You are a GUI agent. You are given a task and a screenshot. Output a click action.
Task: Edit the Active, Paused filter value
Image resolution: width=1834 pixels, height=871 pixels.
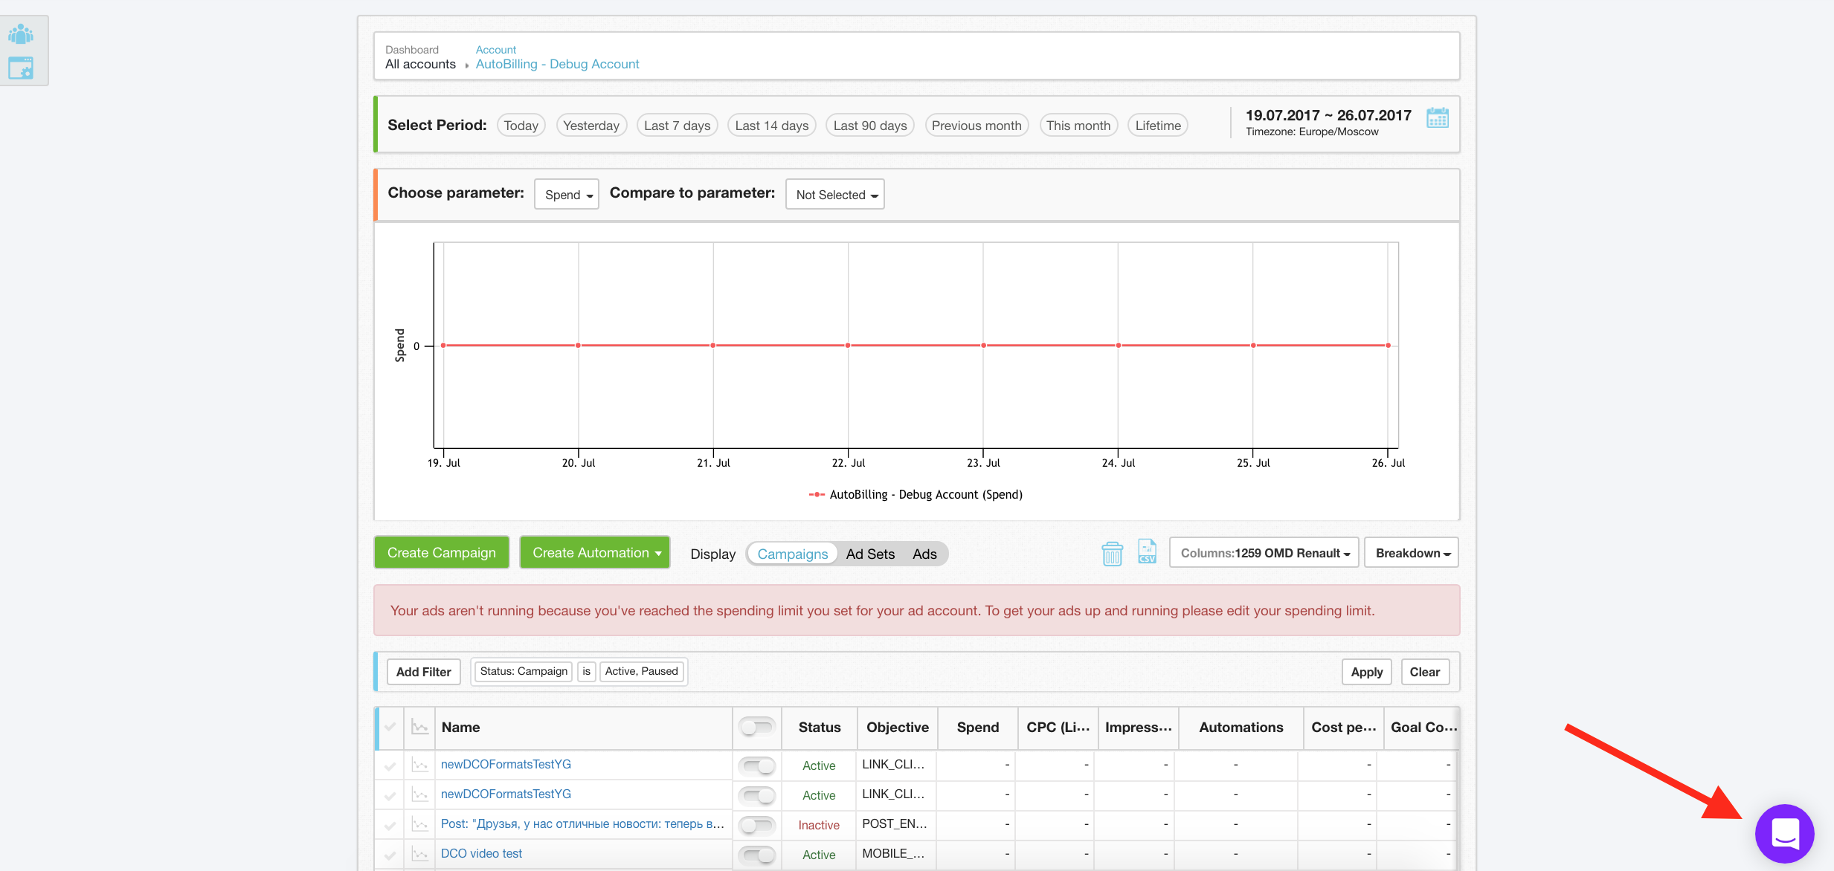(x=641, y=671)
